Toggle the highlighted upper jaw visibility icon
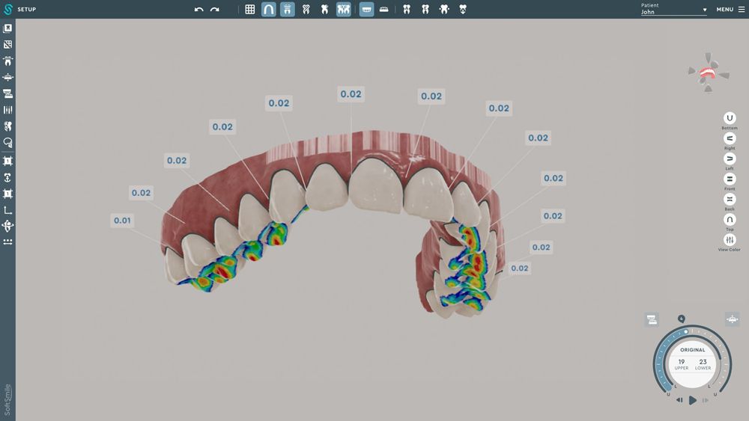Image resolution: width=749 pixels, height=421 pixels. click(366, 9)
